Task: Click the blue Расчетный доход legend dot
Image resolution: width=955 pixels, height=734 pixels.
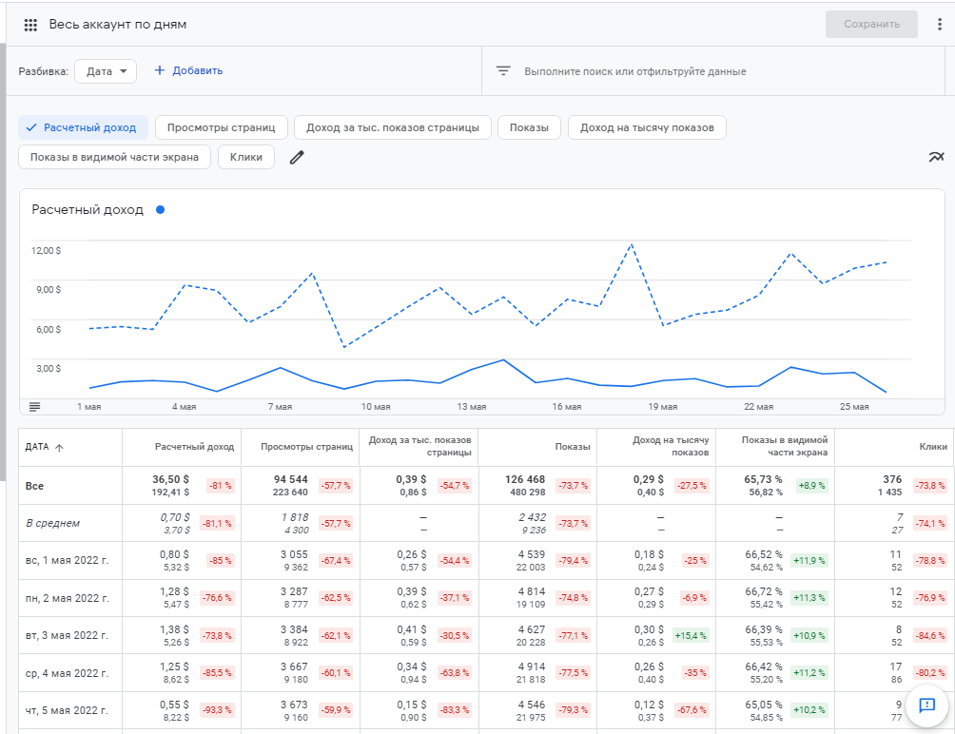Action: coord(160,210)
